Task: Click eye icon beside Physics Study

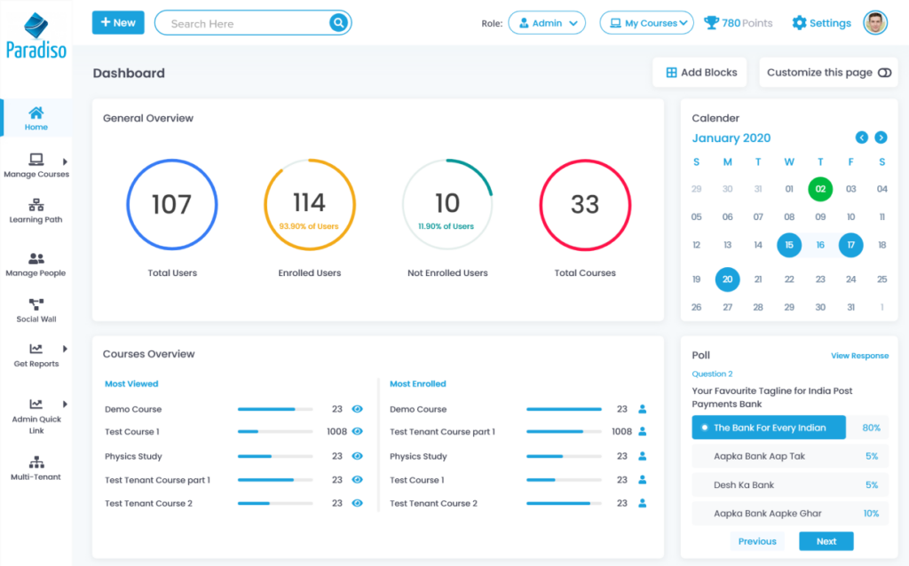Action: [358, 456]
